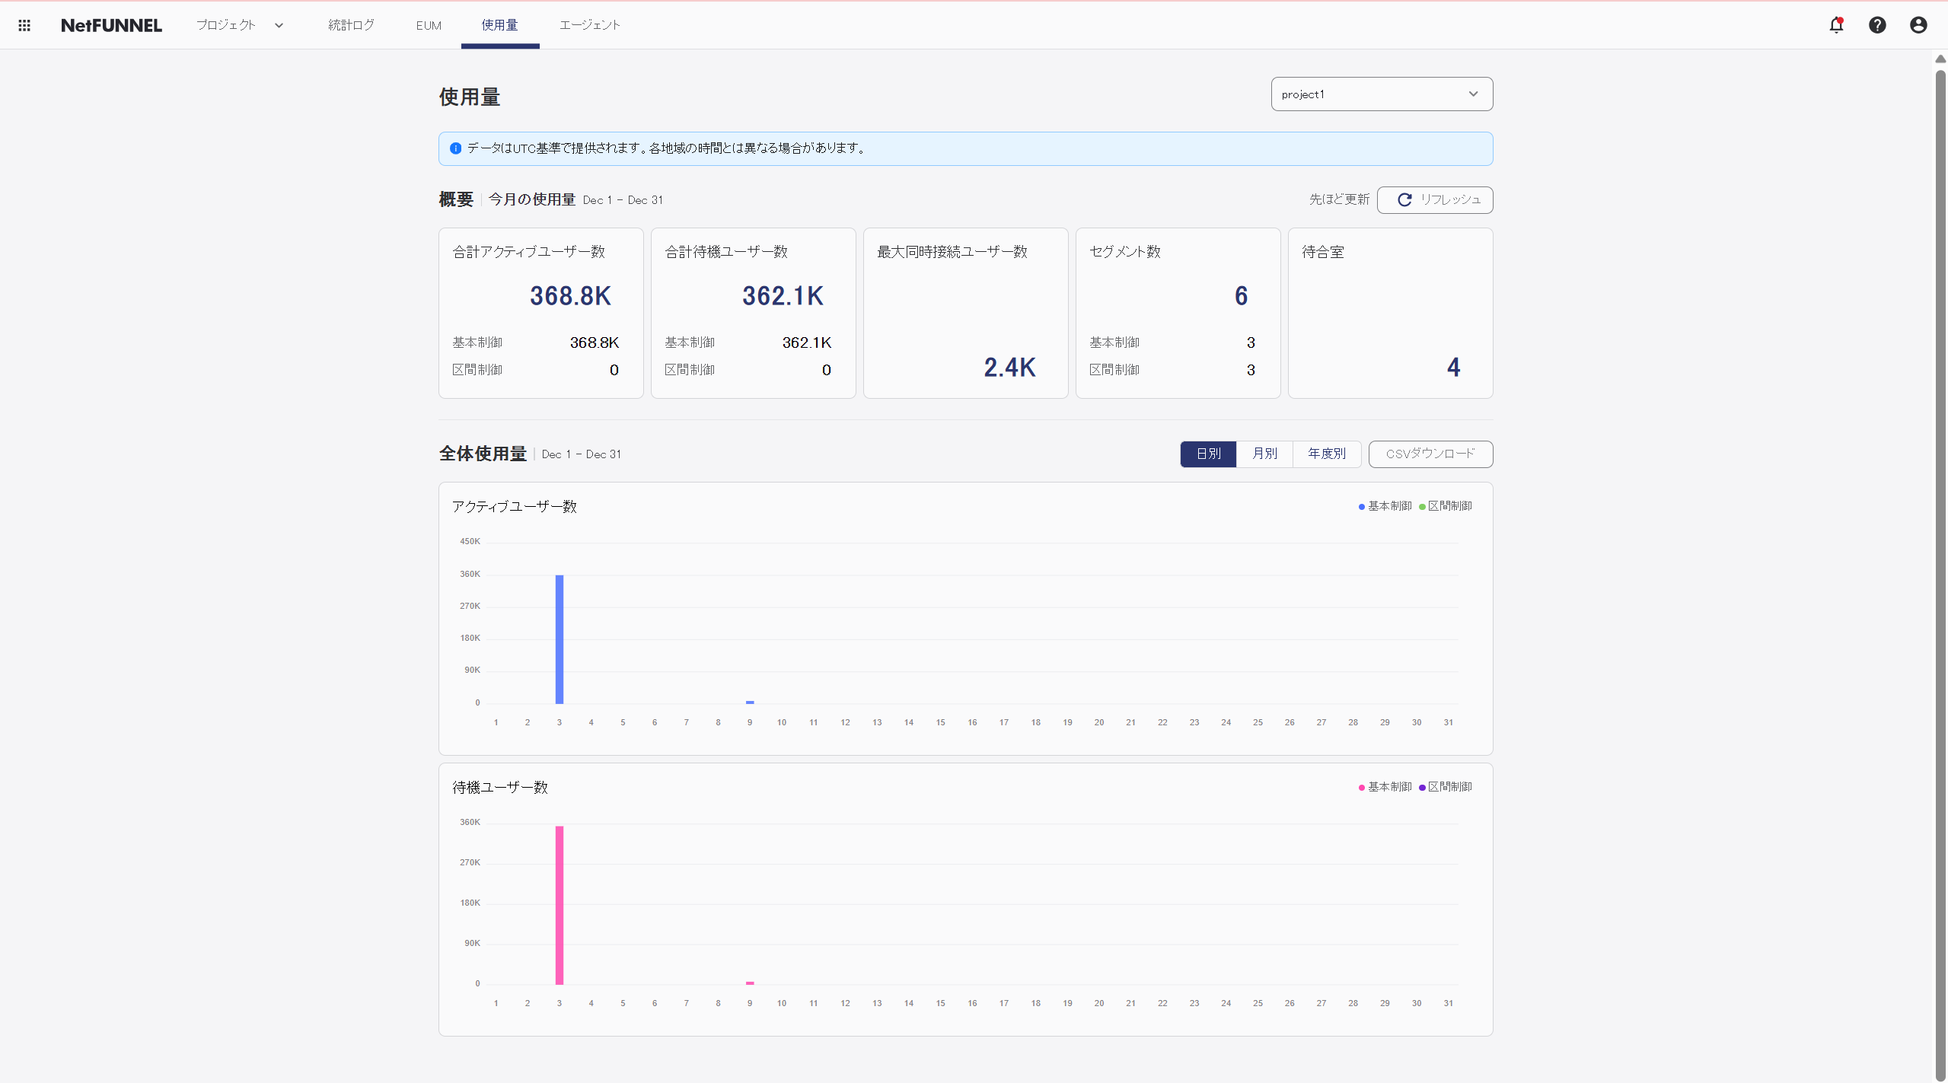1948x1083 pixels.
Task: Select the 日別 view
Action: pyautogui.click(x=1208, y=454)
